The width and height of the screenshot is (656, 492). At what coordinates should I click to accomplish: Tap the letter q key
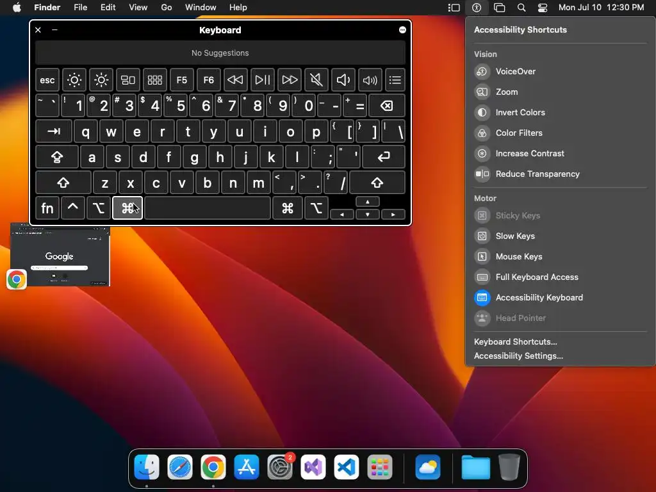coord(86,131)
